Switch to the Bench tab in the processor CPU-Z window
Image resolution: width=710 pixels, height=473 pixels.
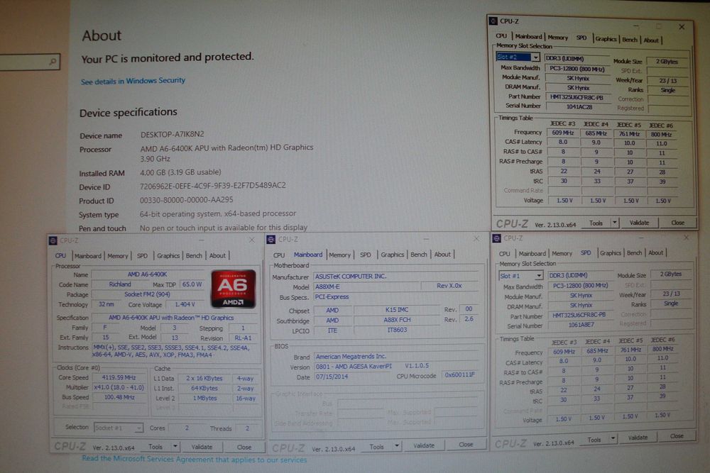(194, 256)
